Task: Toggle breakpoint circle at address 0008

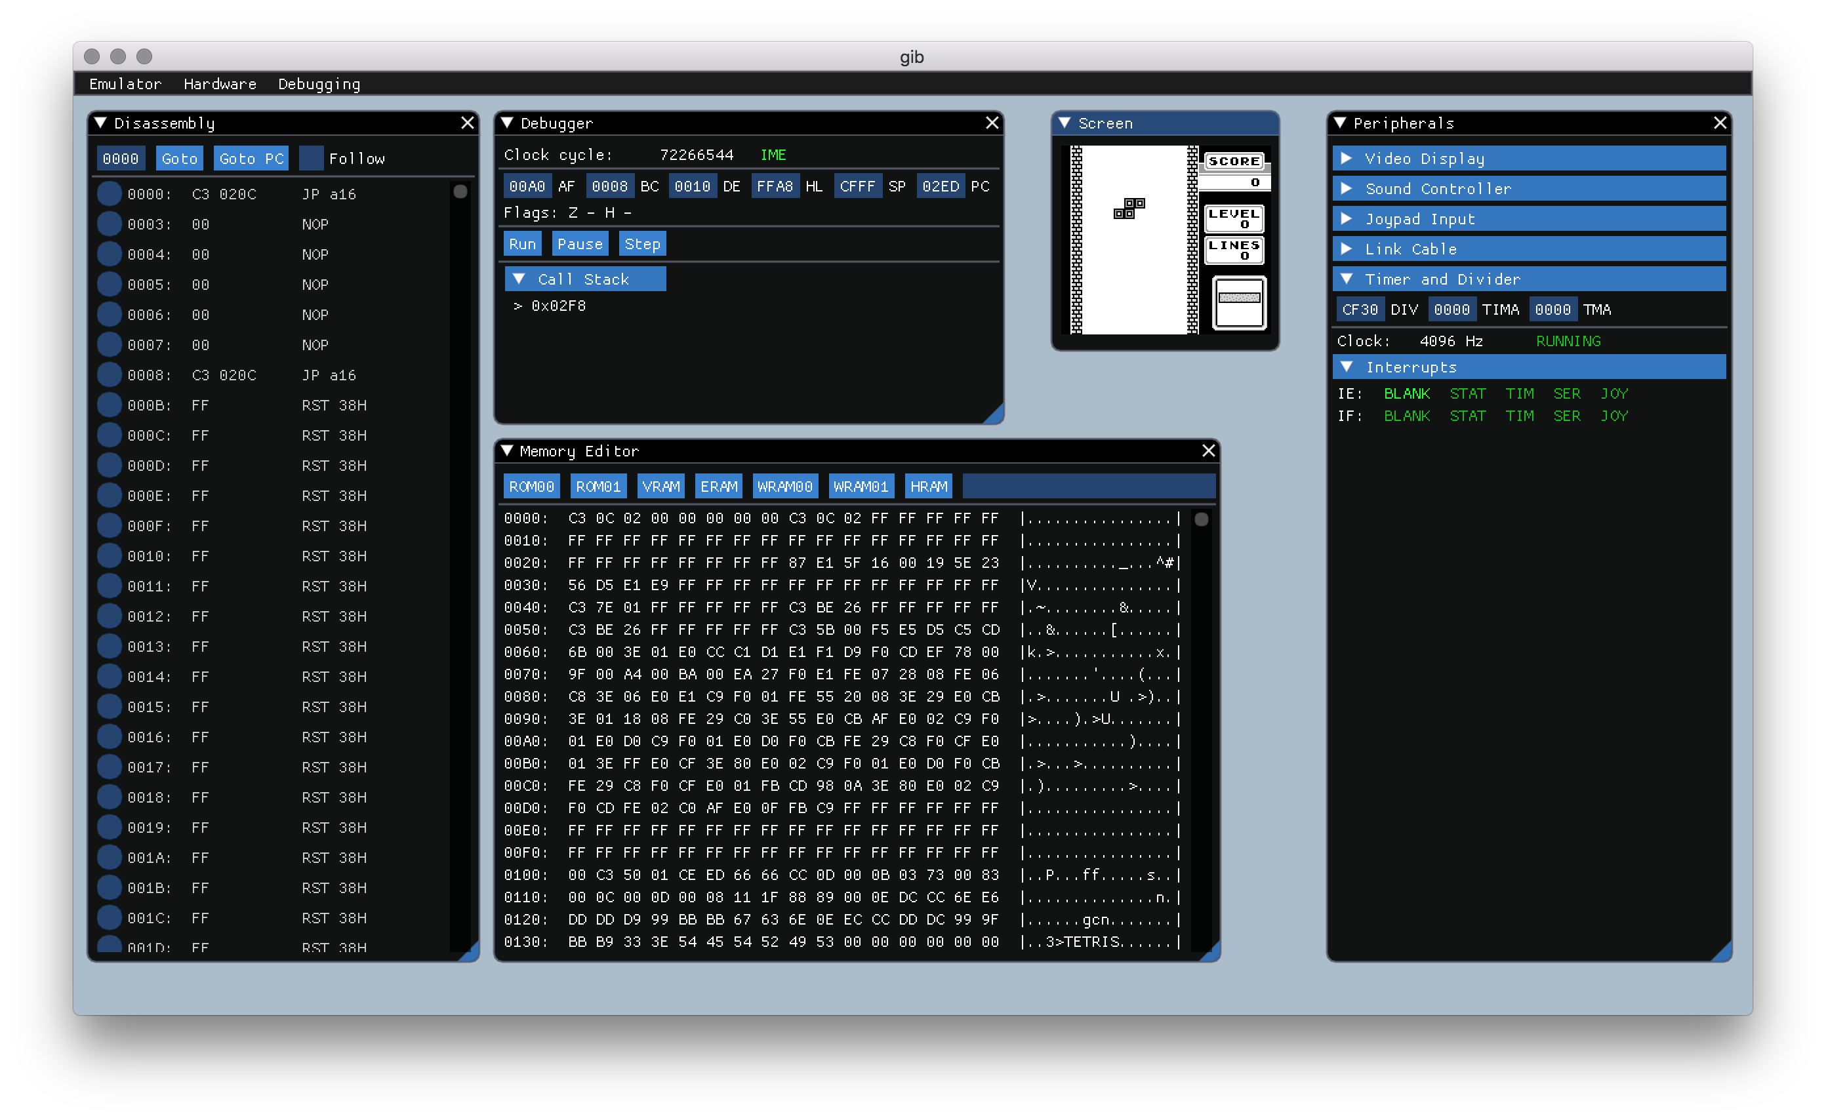Action: pos(110,375)
